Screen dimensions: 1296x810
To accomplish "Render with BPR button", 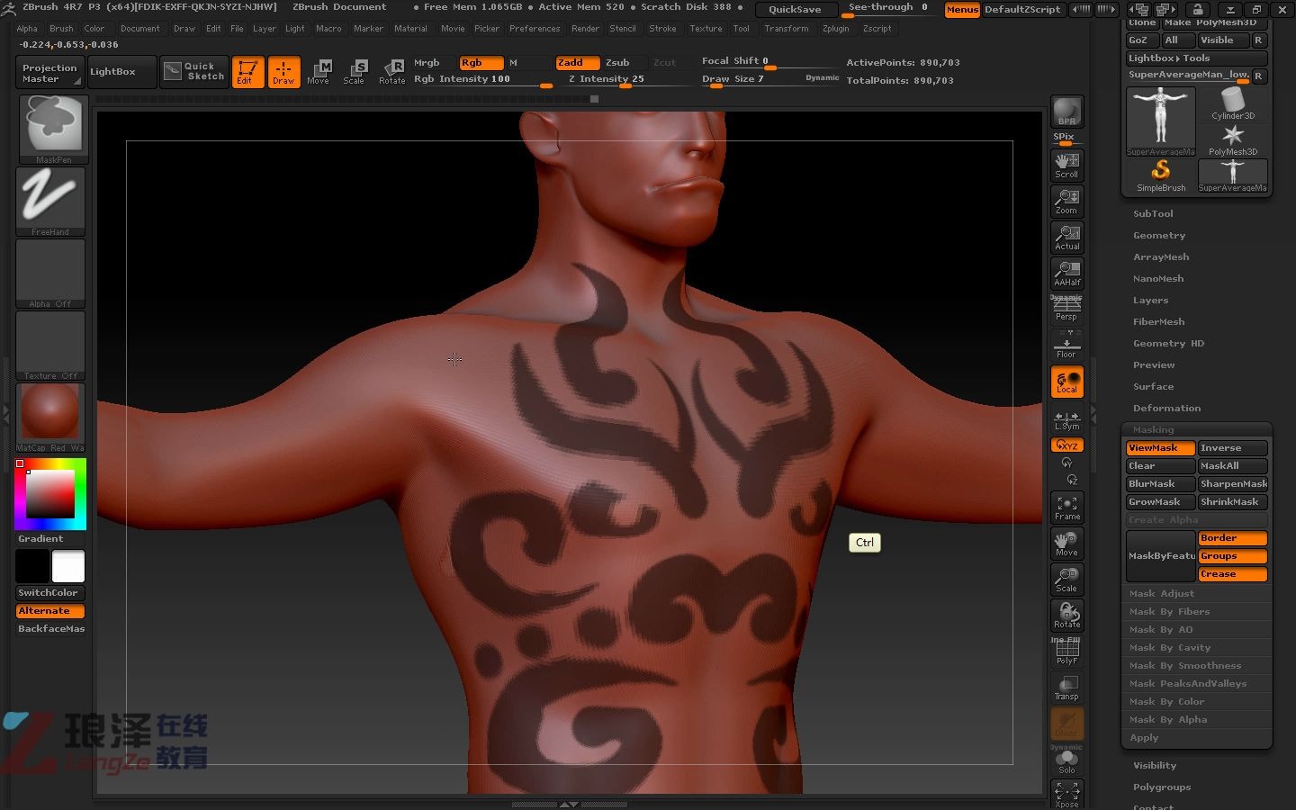I will 1067,112.
